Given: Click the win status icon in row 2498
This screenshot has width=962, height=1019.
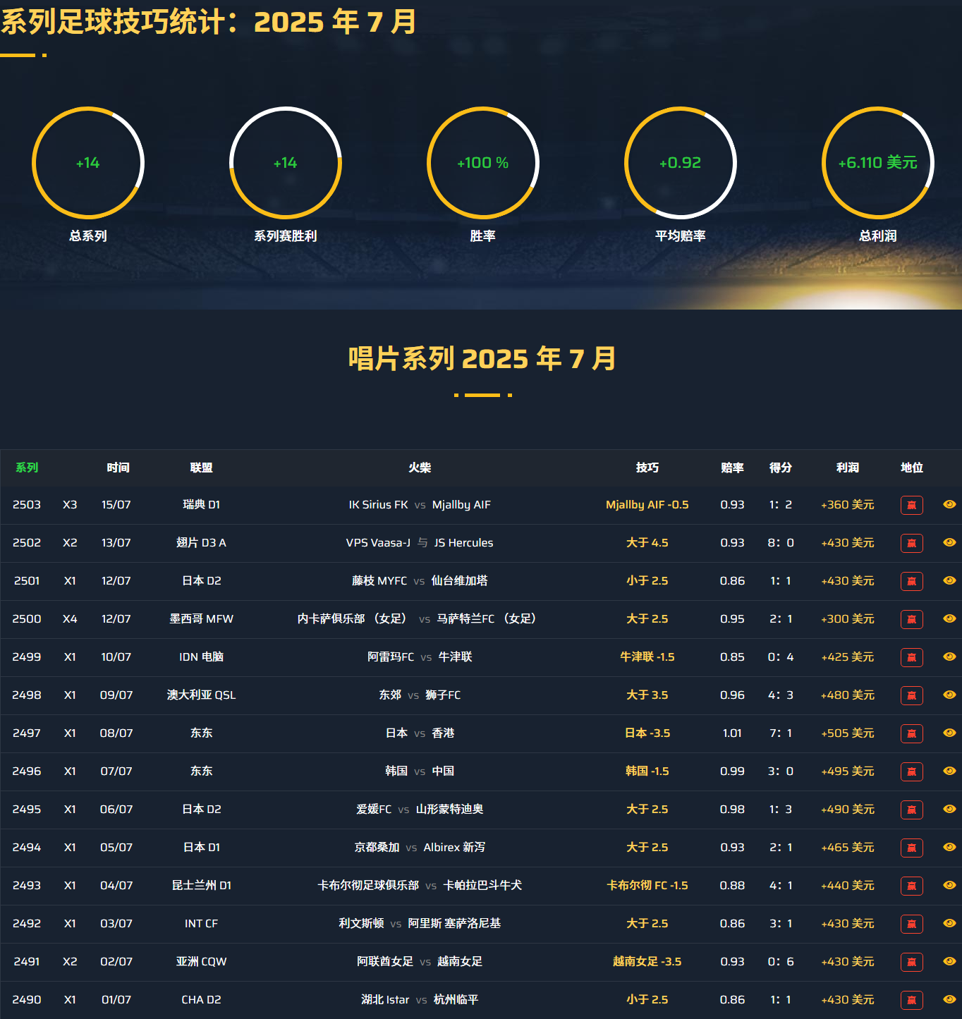Looking at the screenshot, I should tap(911, 695).
